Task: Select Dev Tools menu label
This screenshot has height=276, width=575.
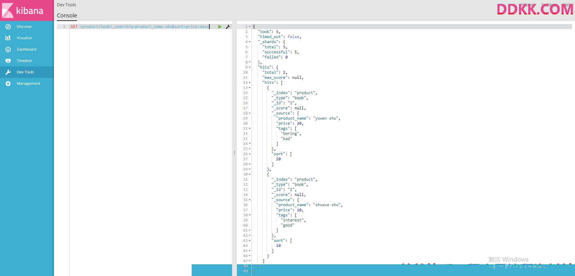Action: [x=25, y=72]
